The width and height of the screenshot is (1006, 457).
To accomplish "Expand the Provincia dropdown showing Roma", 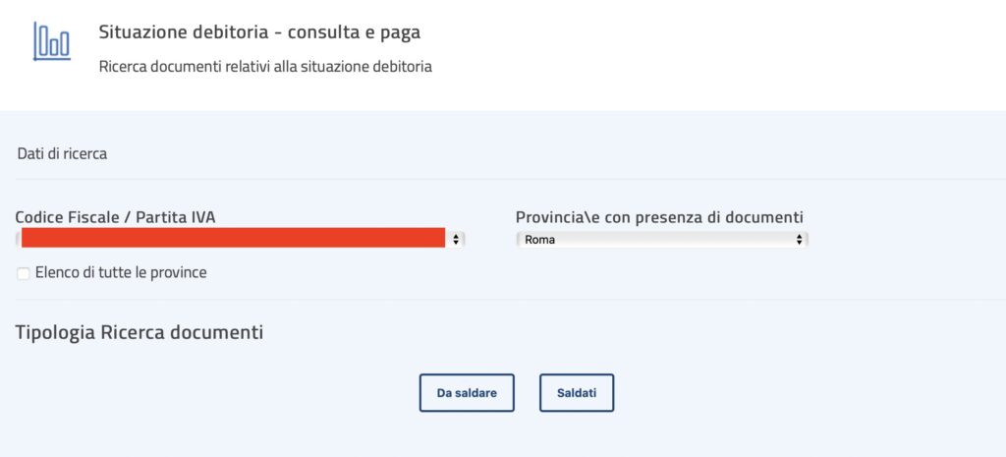I will (x=662, y=240).
